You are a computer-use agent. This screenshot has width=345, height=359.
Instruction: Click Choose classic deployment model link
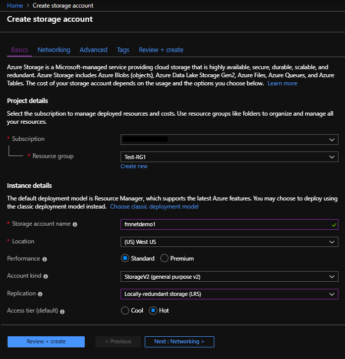point(154,207)
